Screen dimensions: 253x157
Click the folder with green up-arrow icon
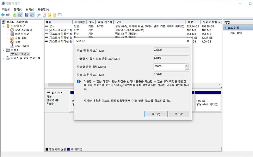[49, 15]
